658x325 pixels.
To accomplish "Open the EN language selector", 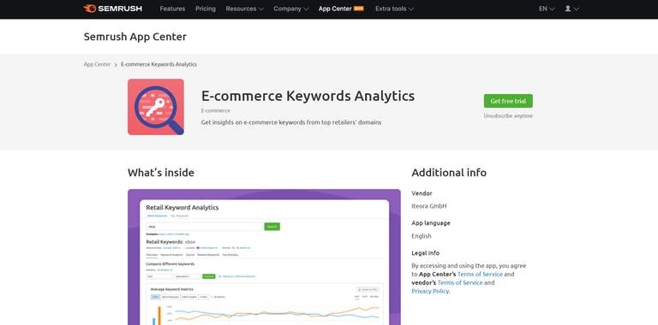I will point(547,9).
